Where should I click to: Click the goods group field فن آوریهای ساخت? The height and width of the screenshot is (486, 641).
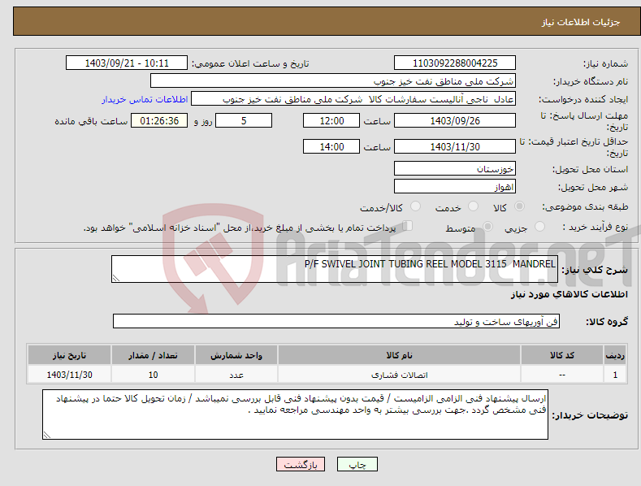pos(336,322)
